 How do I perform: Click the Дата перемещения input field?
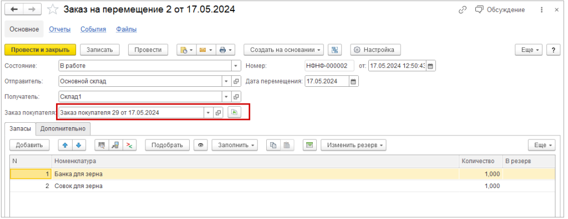pyautogui.click(x=327, y=81)
